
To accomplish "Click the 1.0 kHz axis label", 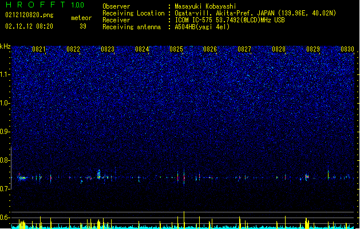I will [5, 103].
